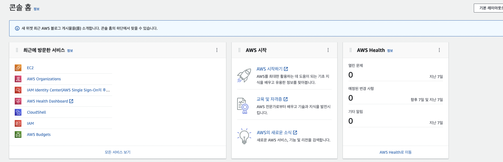Open the AWS의 새로운 소식 link
The height and width of the screenshot is (162, 503).
274,133
